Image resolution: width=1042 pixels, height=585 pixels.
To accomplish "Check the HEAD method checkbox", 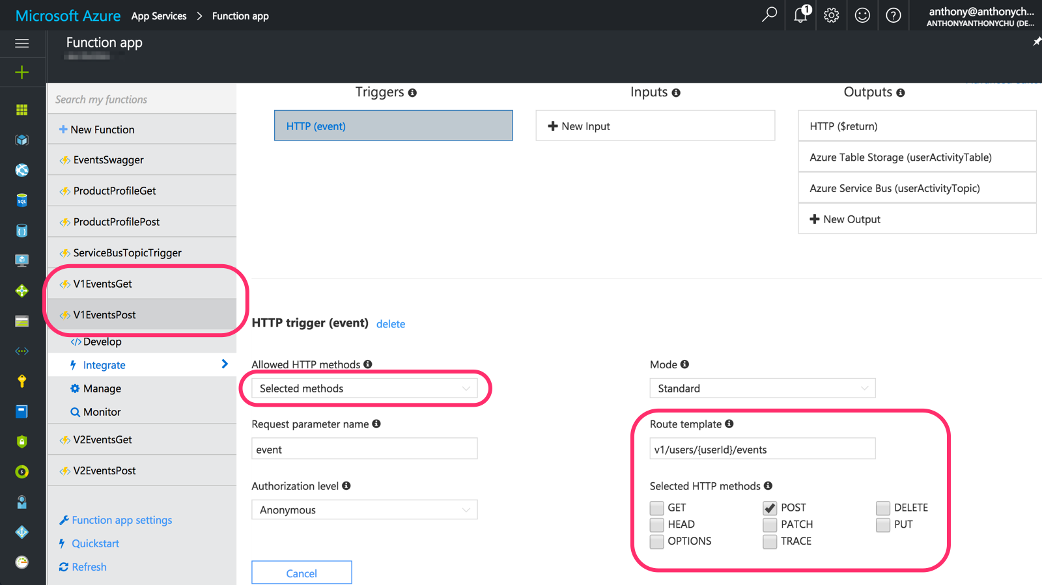I will click(656, 524).
